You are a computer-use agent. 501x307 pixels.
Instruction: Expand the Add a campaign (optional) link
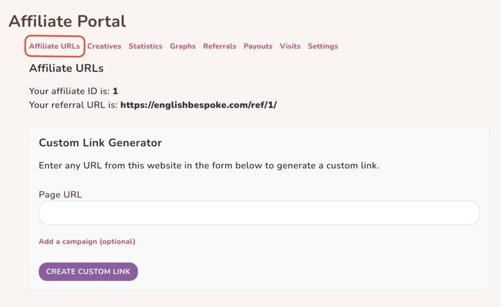87,241
